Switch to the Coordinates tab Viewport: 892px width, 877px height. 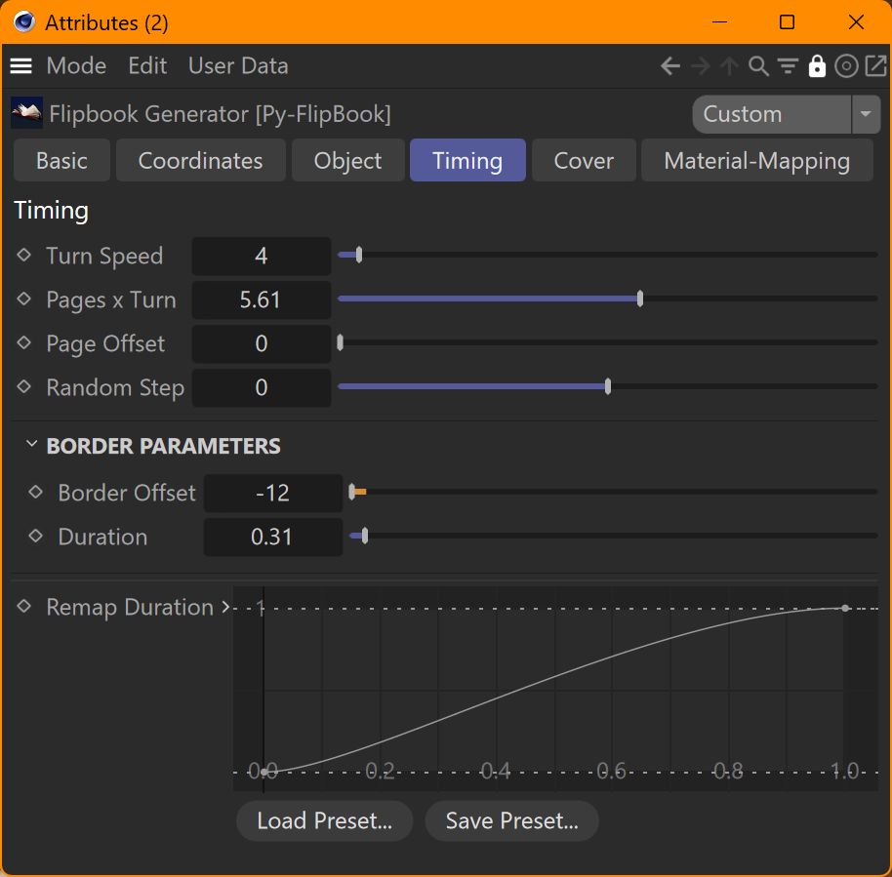pos(201,160)
